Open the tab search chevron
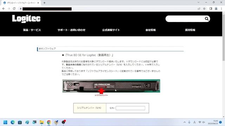 click(x=198, y=2)
